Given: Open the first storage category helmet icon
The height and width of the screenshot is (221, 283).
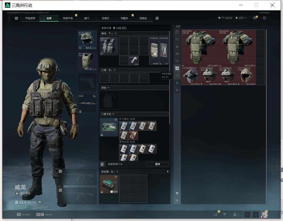Looking at the screenshot, I should point(177,32).
